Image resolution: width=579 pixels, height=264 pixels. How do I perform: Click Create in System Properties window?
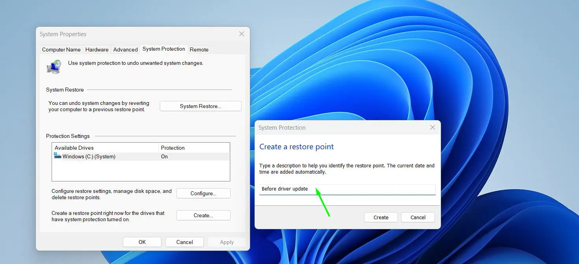pos(203,215)
